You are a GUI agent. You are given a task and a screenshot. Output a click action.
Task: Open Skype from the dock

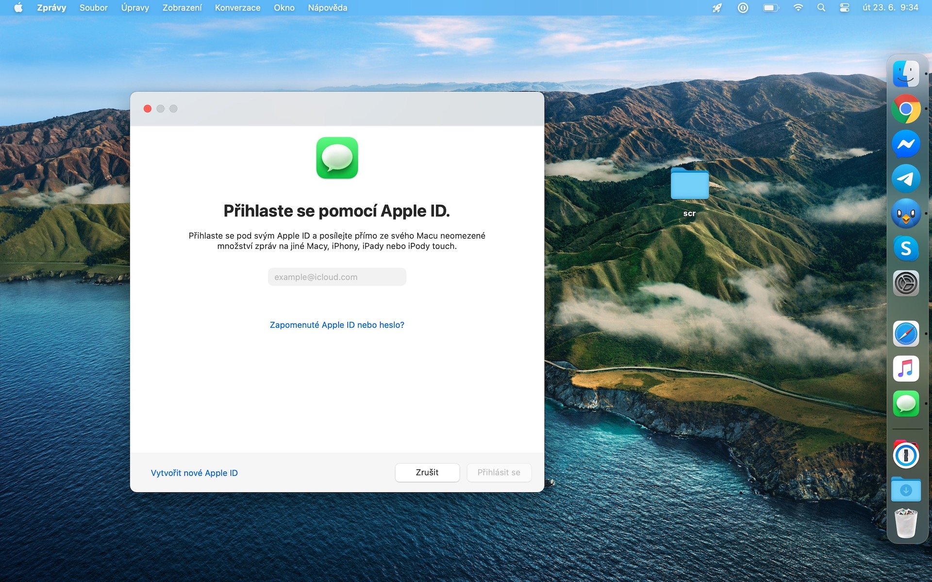906,248
